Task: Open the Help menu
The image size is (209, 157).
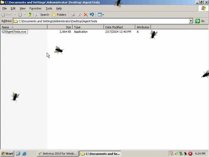Action: [59, 8]
